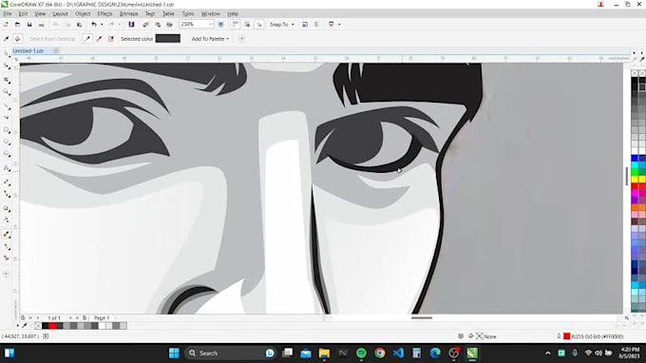
Task: Select the Rectangle tool in toolbox
Action: [7, 130]
